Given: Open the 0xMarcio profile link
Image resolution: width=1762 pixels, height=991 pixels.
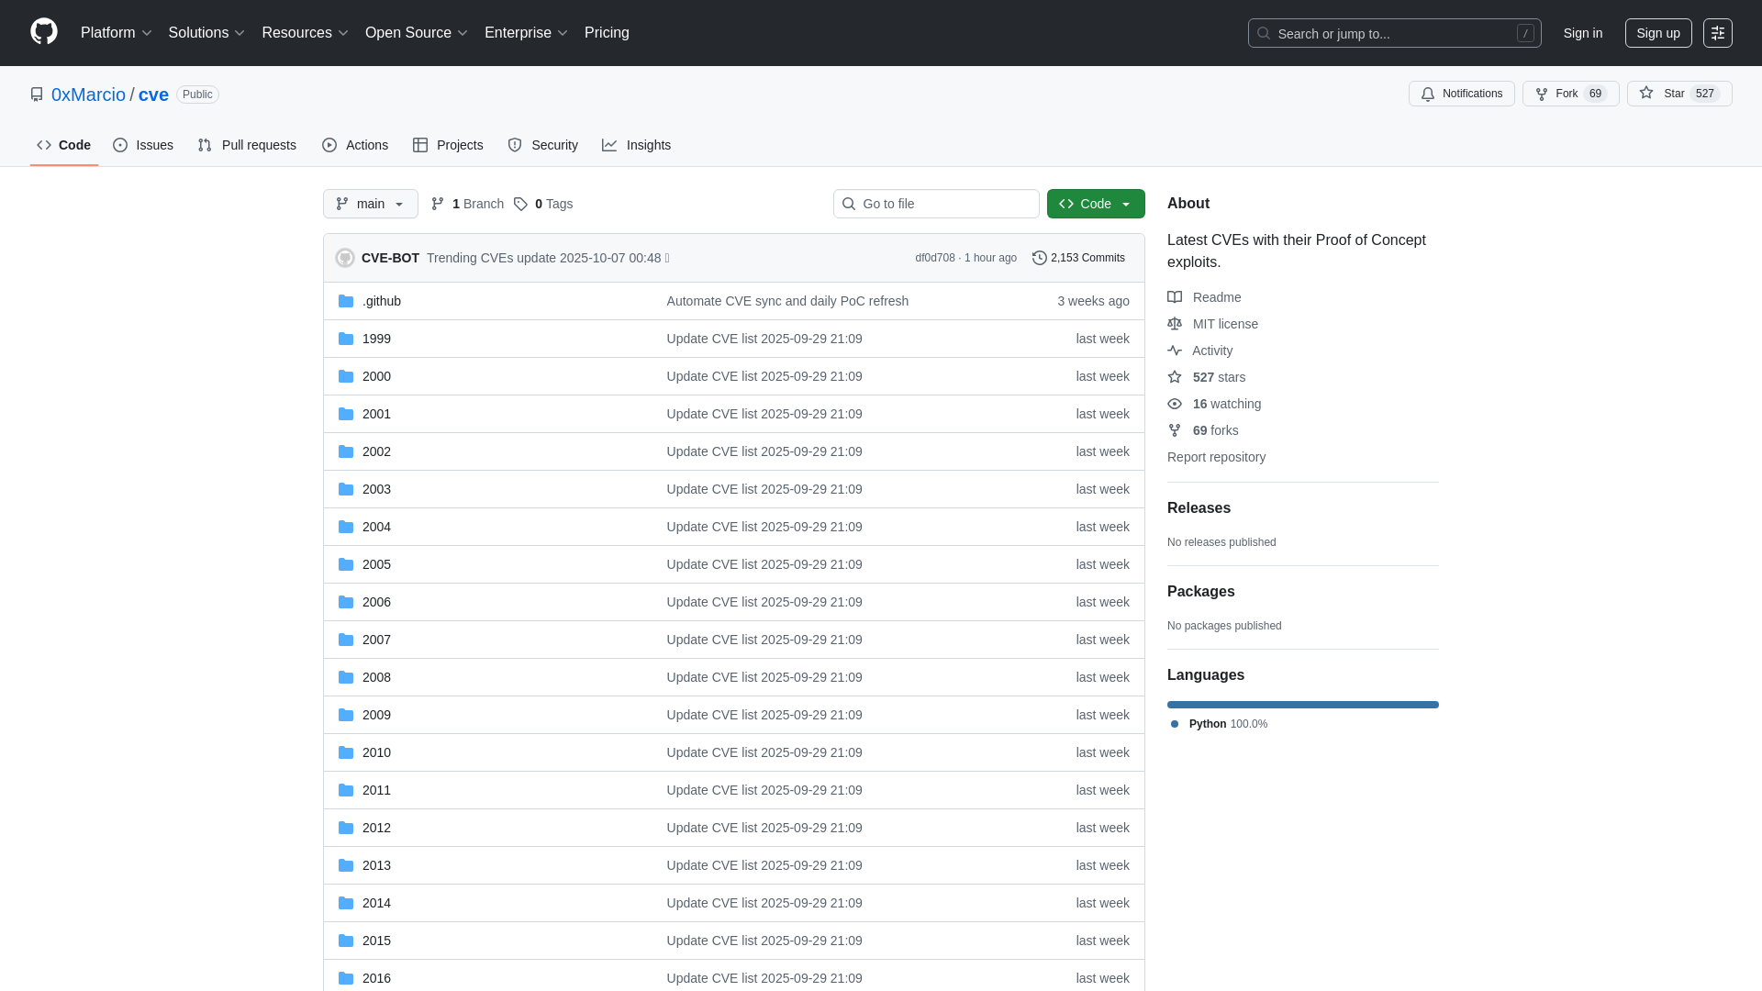Looking at the screenshot, I should (x=88, y=95).
